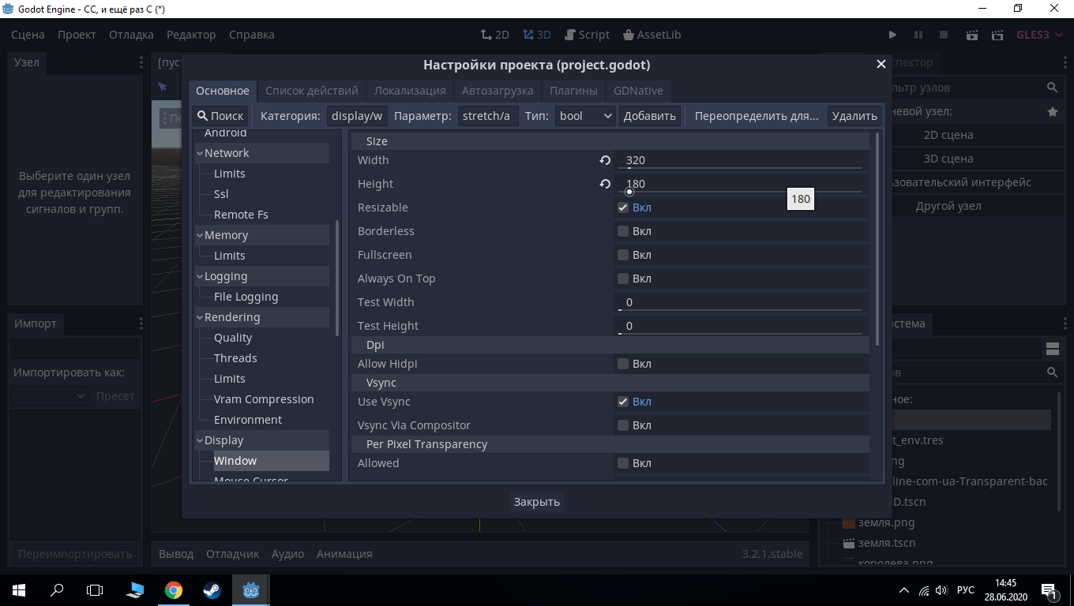The height and width of the screenshot is (606, 1074).
Task: Switch to 3D workspace
Action: coord(537,35)
